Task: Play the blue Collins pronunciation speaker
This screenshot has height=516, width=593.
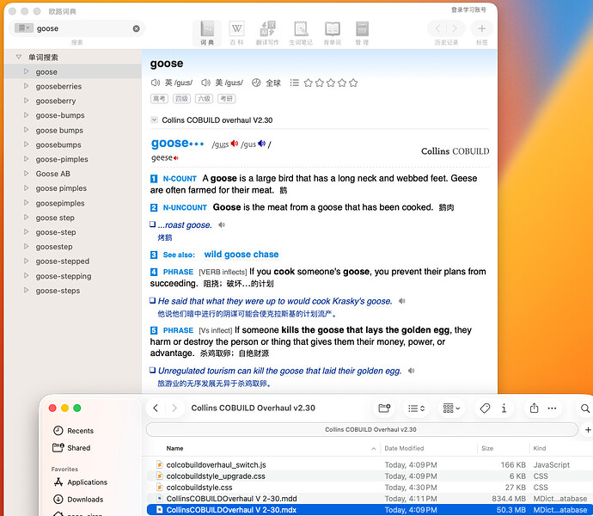Action: click(262, 144)
